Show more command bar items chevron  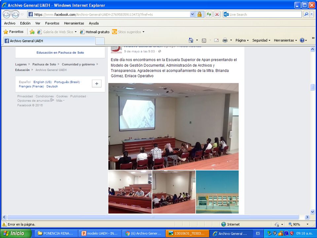[x=313, y=38]
